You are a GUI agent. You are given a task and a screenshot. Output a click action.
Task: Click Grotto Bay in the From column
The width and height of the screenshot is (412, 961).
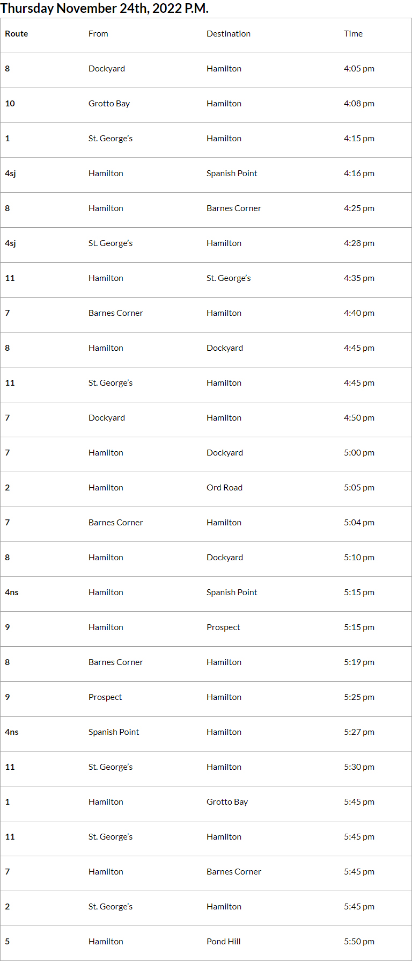[x=109, y=104]
